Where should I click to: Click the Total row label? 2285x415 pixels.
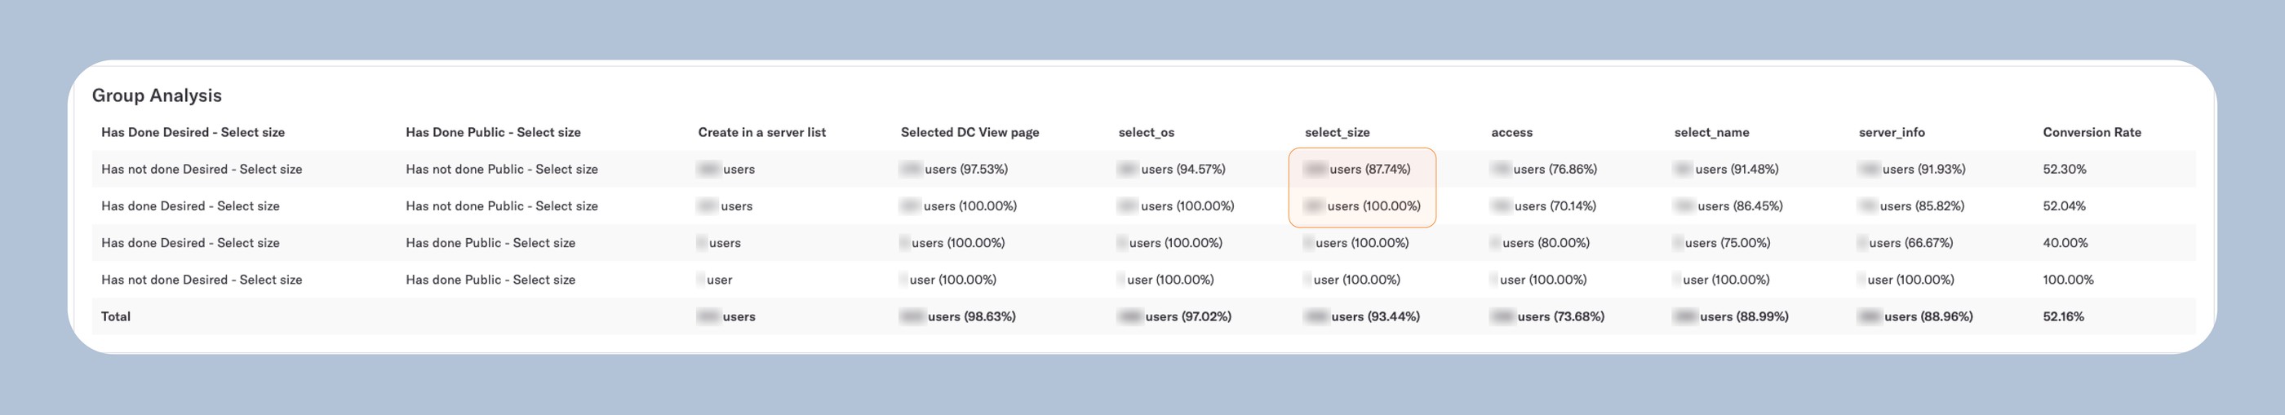click(116, 316)
